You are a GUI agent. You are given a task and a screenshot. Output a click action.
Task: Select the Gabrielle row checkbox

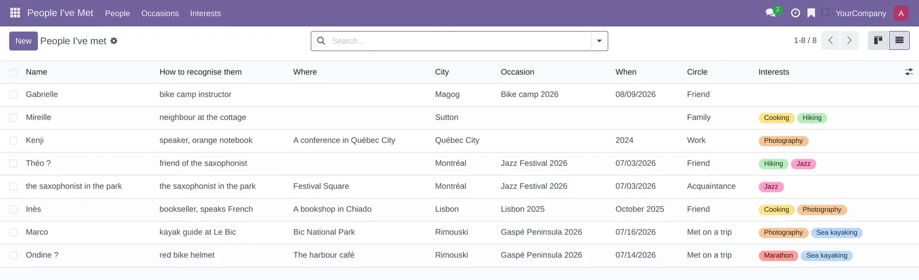[x=13, y=95]
